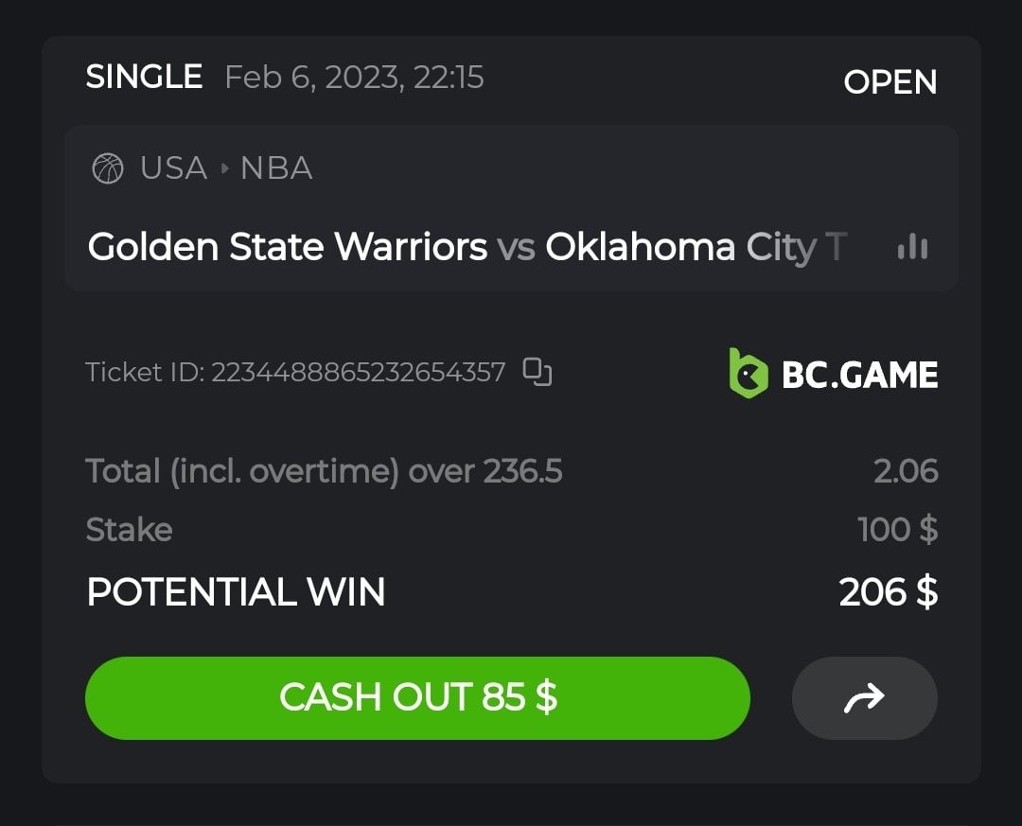
Task: Click the basketball sport icon
Action: 108,169
